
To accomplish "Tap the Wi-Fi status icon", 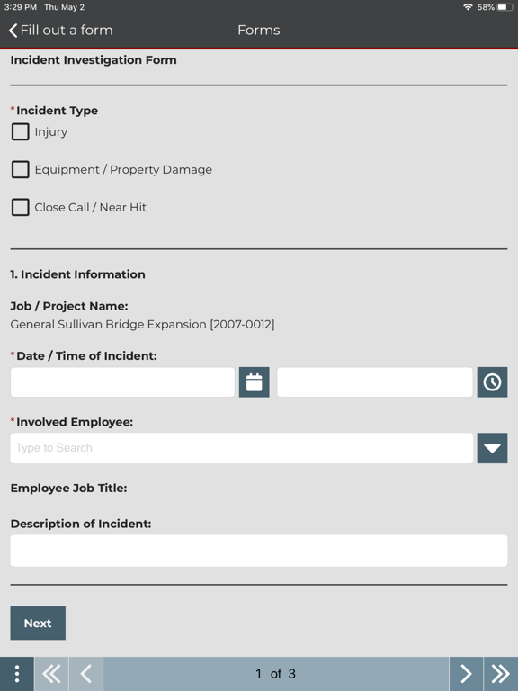I will tap(468, 7).
